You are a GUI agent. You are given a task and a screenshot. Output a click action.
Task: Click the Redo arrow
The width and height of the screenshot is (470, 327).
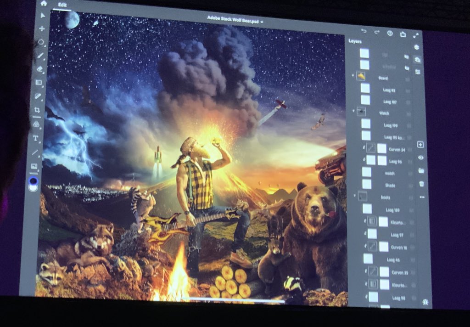coord(377,32)
